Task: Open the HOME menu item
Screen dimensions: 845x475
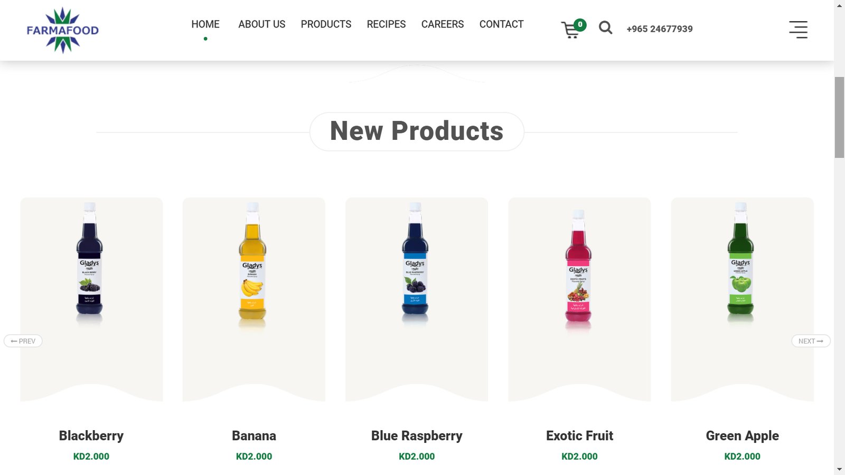Action: 205,24
